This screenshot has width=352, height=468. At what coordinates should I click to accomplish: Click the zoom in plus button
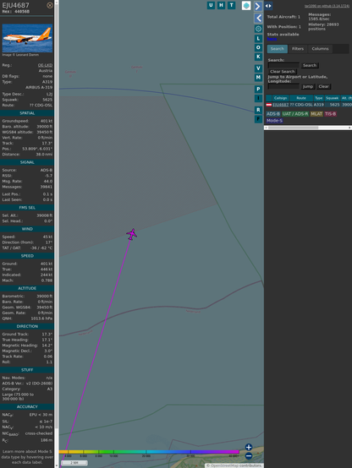coord(249,447)
